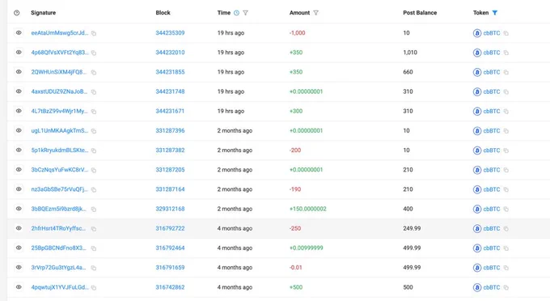
Task: Click the help icon beside Signature header
Action: pos(16,13)
